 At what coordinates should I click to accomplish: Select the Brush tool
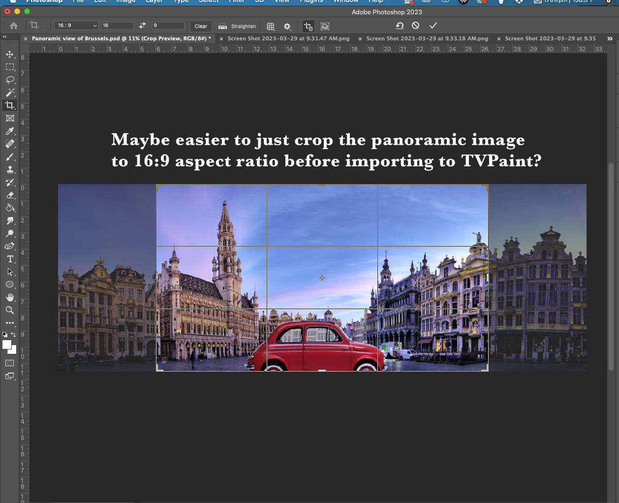tap(10, 157)
